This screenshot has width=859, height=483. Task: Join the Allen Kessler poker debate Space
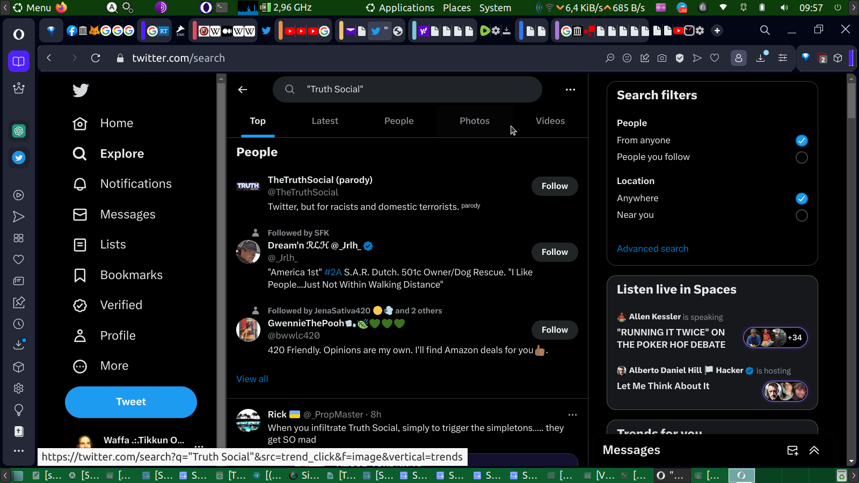tap(712, 332)
